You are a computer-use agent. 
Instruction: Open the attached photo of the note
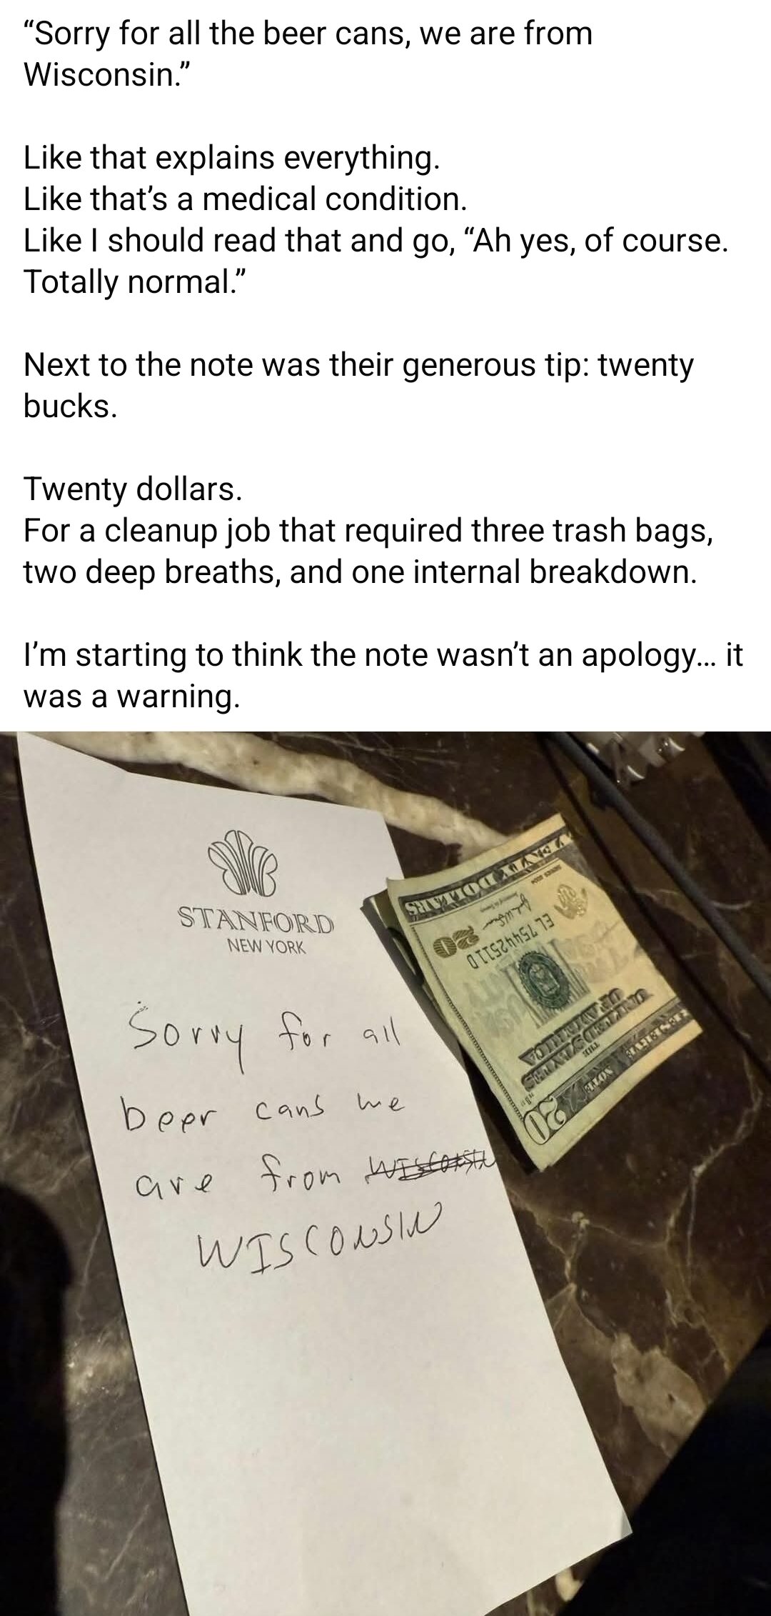point(385,1173)
